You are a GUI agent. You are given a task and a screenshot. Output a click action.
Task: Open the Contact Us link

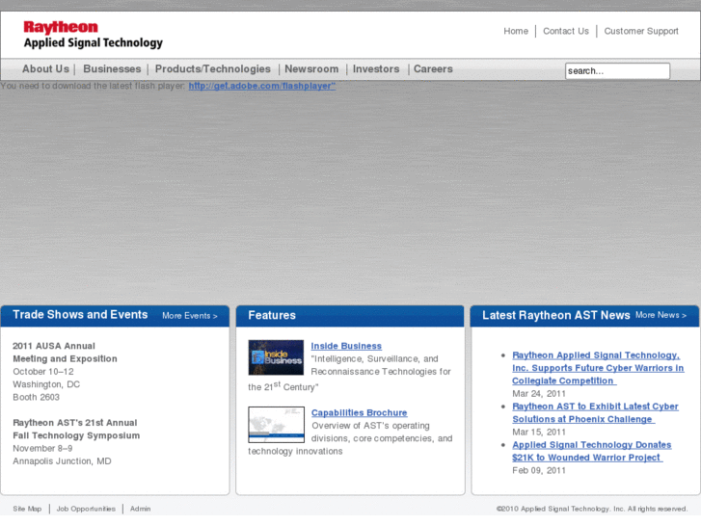coord(566,31)
